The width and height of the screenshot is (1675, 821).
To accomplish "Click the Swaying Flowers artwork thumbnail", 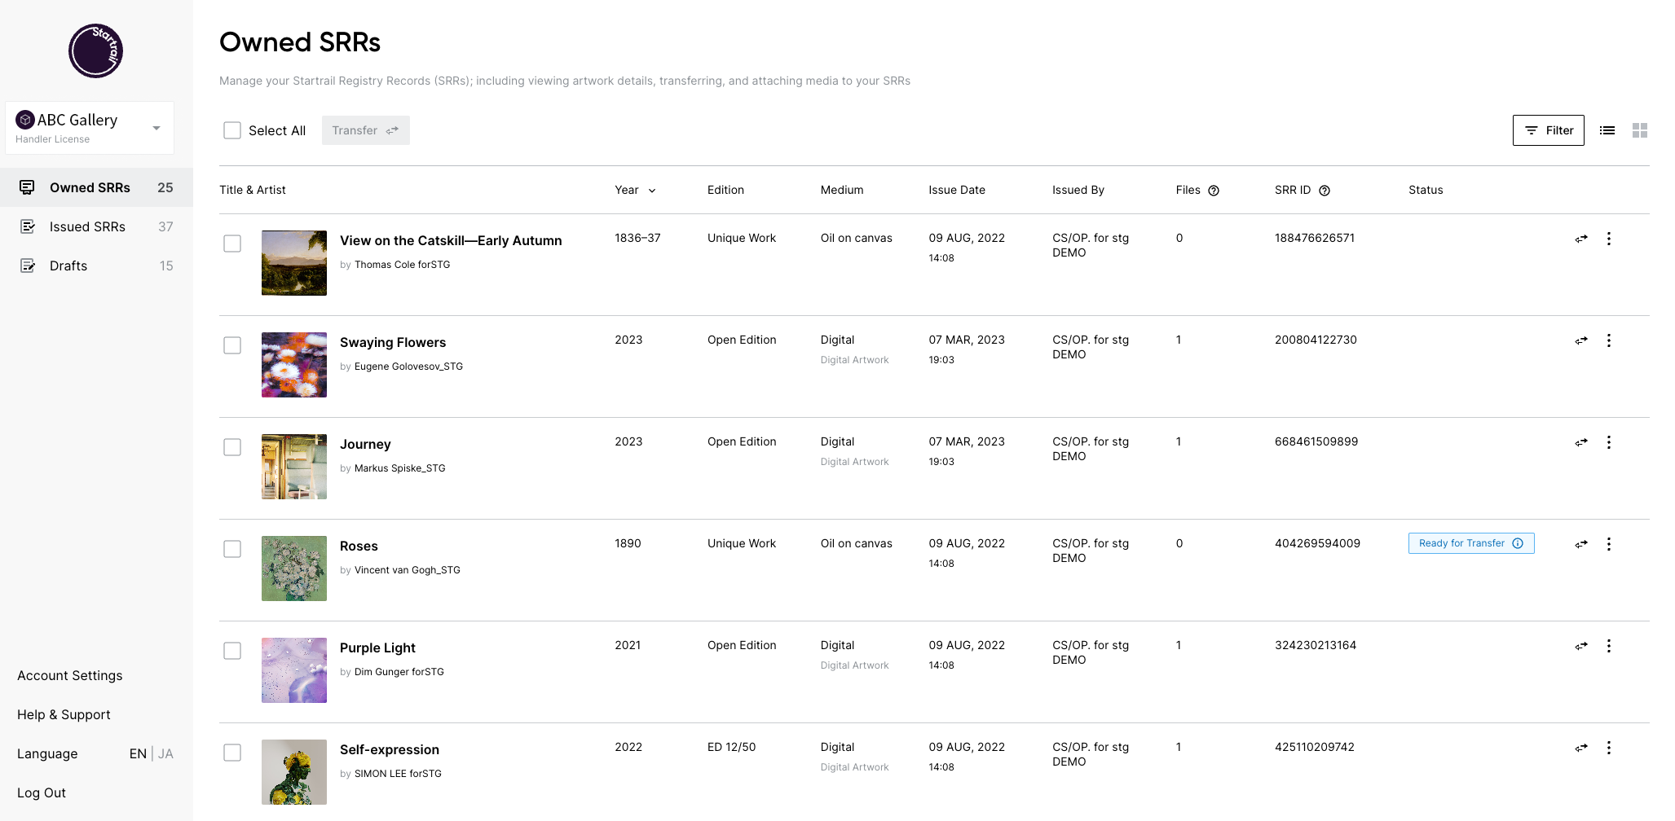I will coord(294,365).
